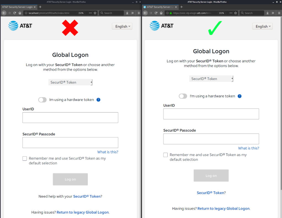Viewport: 282px width, 218px height.
Task: Close the left AT&T Security Server tab
Action: 34,7
